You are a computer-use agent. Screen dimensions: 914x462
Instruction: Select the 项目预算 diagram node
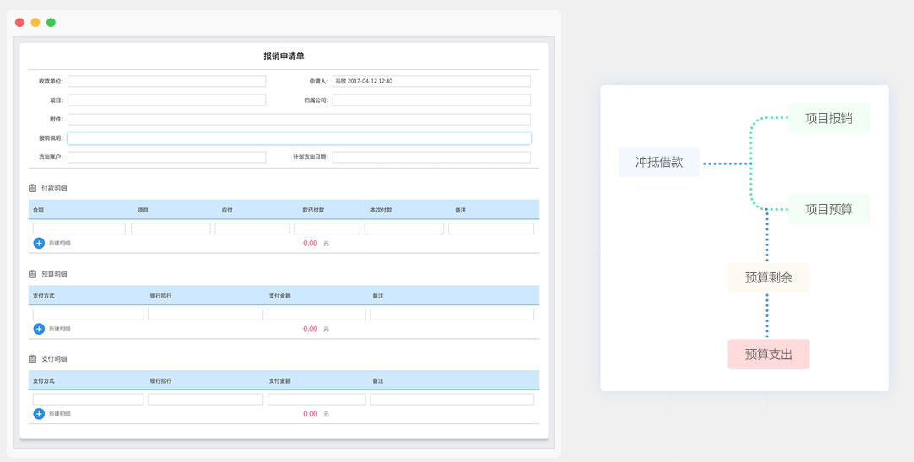click(x=828, y=209)
